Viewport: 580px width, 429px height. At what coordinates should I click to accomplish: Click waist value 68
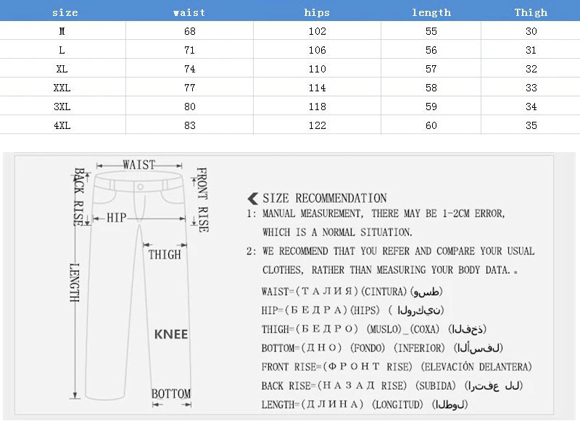(x=190, y=31)
